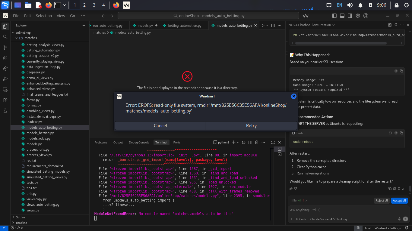Open the Source Control view

(x=5, y=47)
